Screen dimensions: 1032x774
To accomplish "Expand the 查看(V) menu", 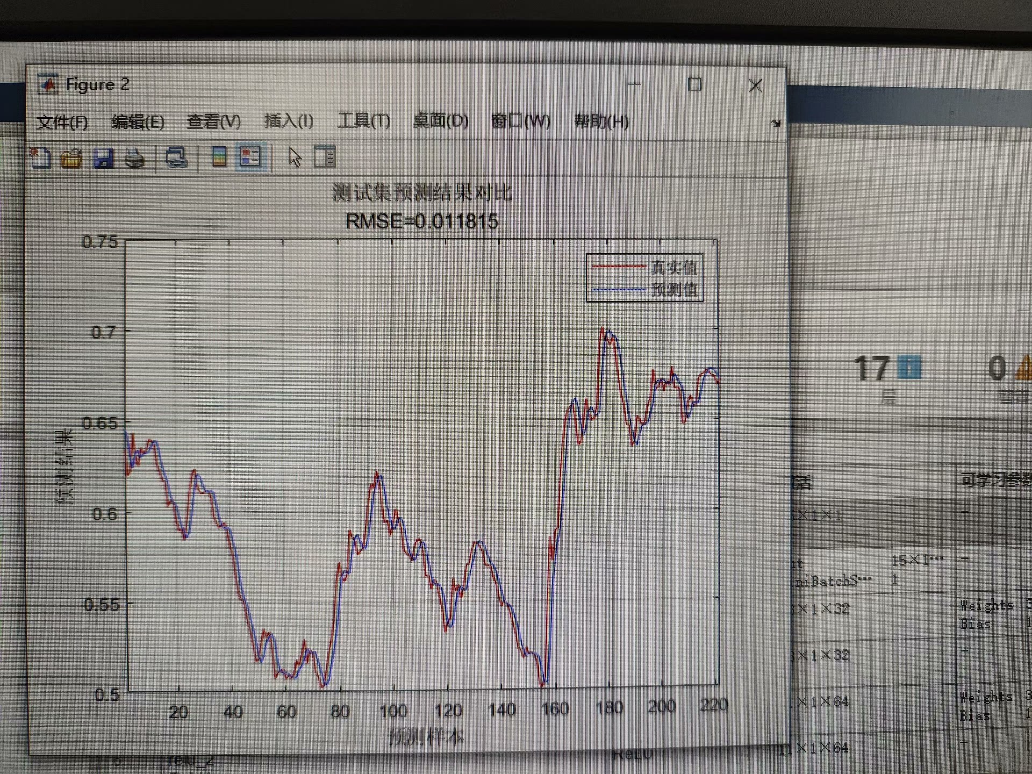I will [x=213, y=121].
